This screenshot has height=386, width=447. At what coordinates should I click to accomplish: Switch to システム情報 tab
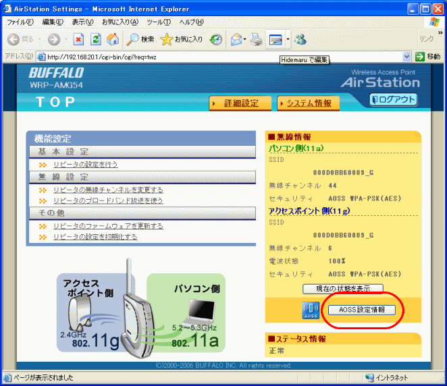[308, 103]
